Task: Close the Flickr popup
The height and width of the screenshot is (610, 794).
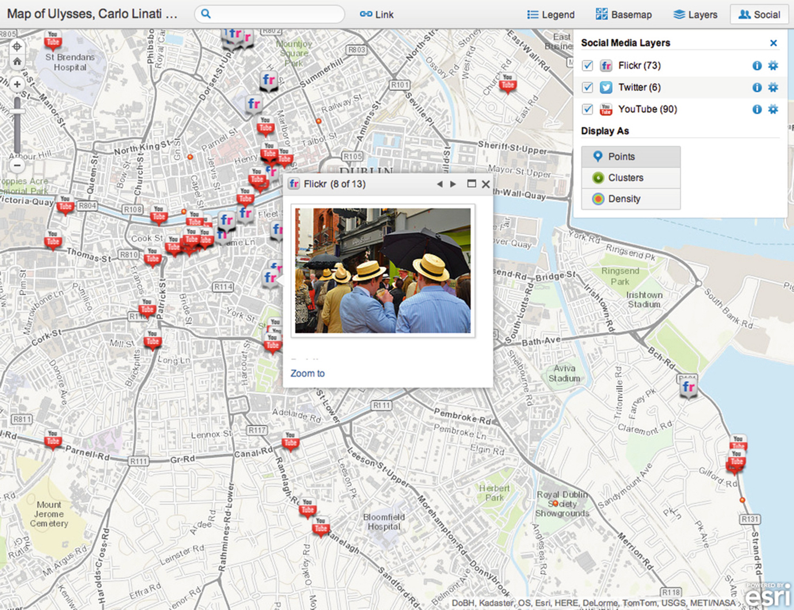Action: point(485,184)
